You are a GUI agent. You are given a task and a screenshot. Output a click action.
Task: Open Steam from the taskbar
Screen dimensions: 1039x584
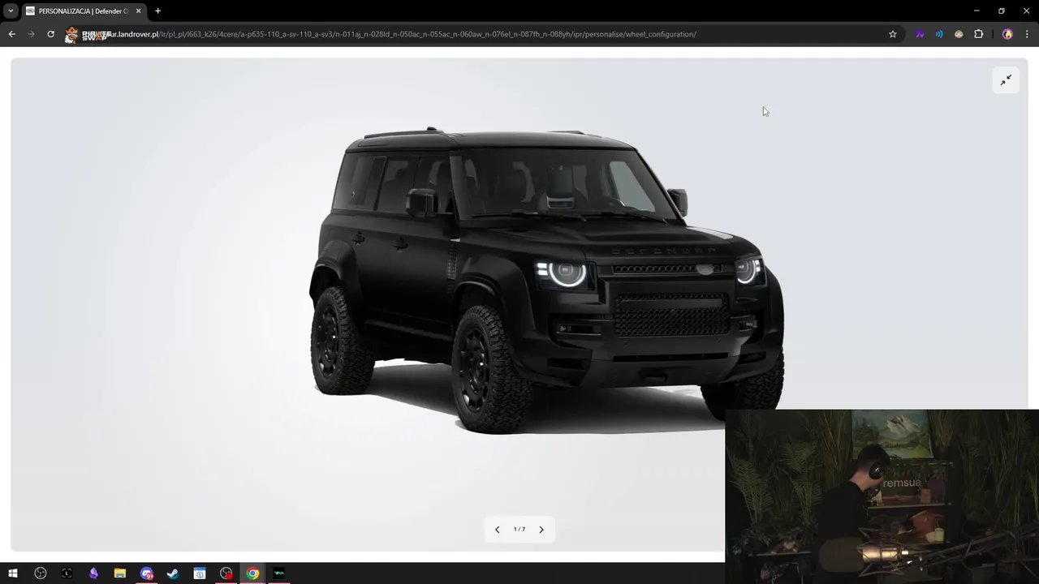[173, 573]
